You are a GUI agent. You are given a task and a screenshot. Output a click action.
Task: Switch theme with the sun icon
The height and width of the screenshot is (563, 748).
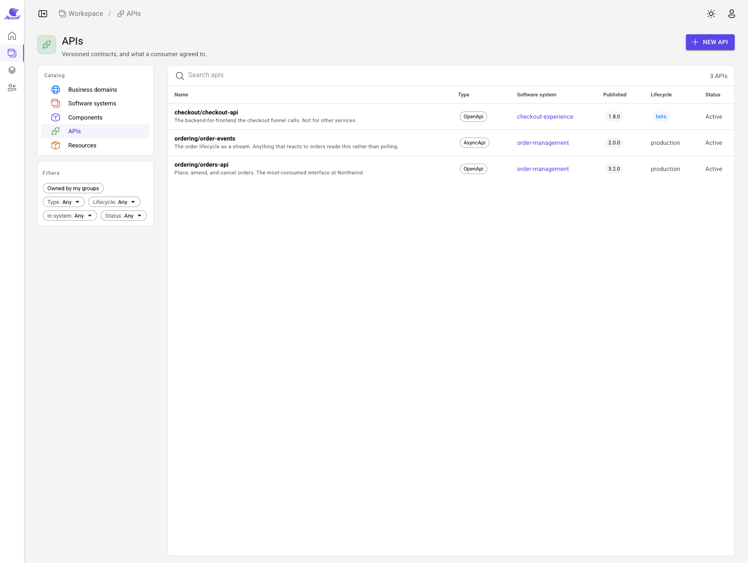click(x=711, y=14)
